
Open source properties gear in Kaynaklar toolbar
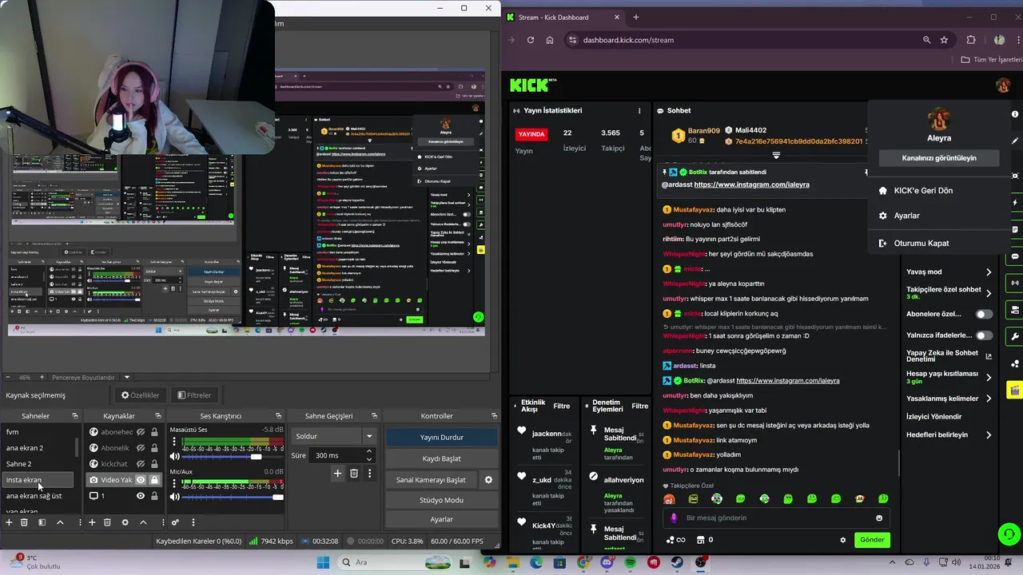click(x=125, y=522)
